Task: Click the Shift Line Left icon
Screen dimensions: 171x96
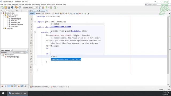Action: click(74, 14)
